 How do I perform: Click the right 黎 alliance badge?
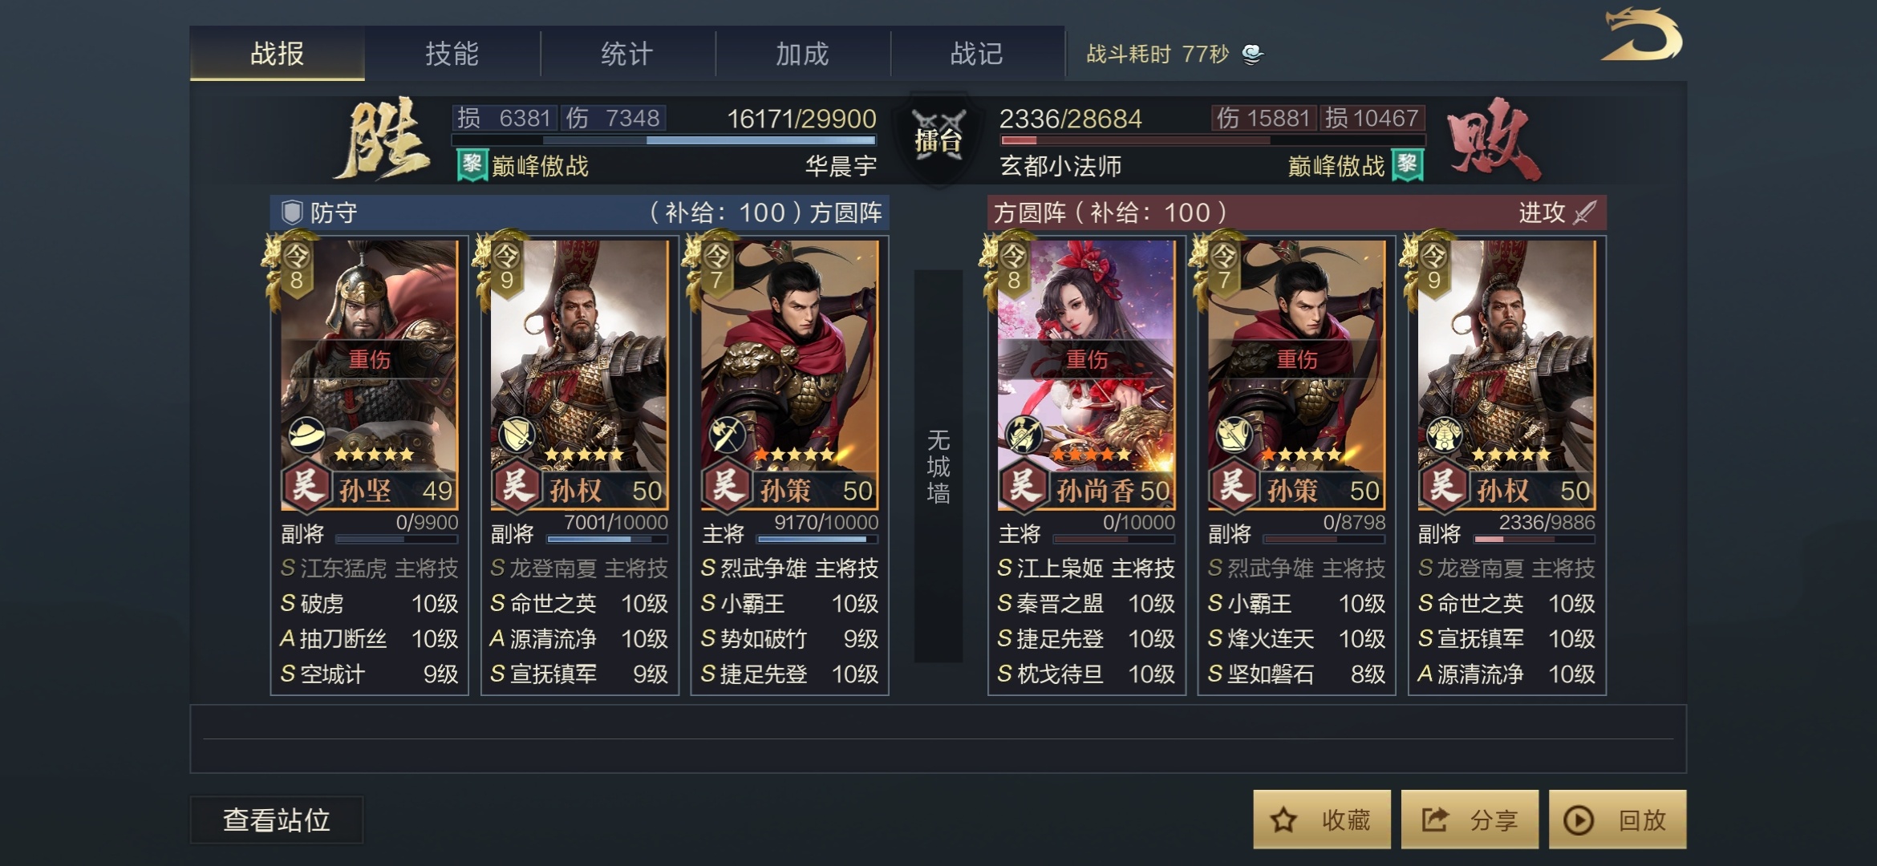tap(1407, 165)
